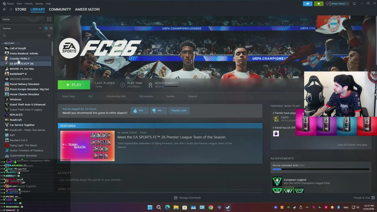377x212 pixels.
Task: Open the Friends menu
Action: (29, 4)
